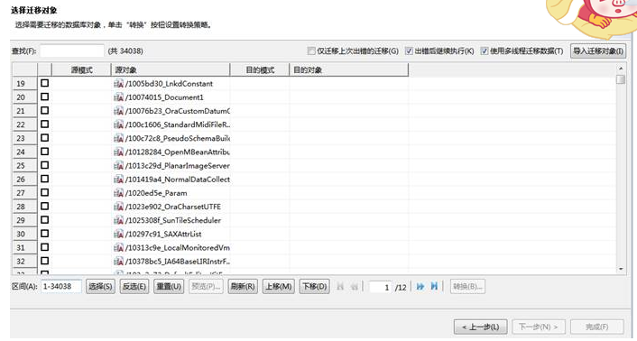Click the object icon of /10074015_Document1
This screenshot has width=637, height=341.
point(118,97)
